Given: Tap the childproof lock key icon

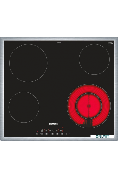Looking at the screenshot, I should click(42, 131).
